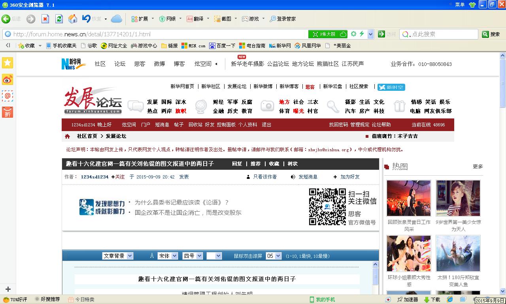
Task: Open 控制面板 in the red bar
Action: point(226,125)
